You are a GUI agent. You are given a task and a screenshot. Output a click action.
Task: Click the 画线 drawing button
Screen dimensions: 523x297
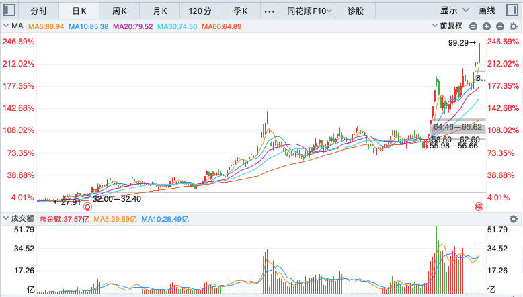(x=486, y=11)
